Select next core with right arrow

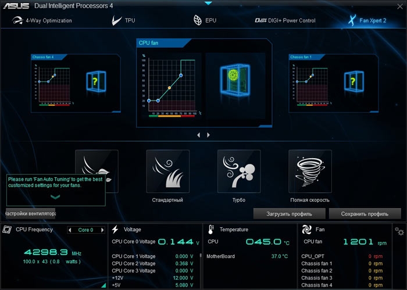coord(102,230)
